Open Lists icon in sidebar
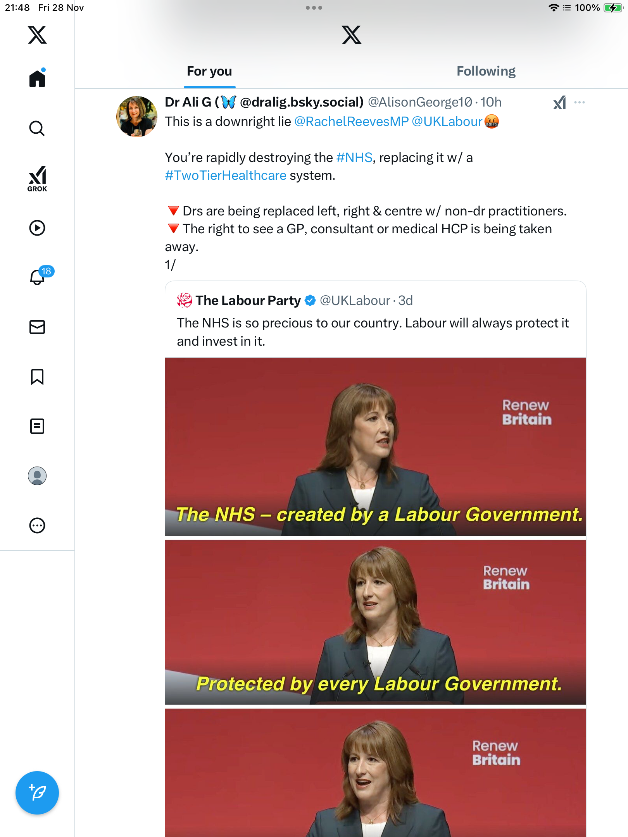 point(37,426)
